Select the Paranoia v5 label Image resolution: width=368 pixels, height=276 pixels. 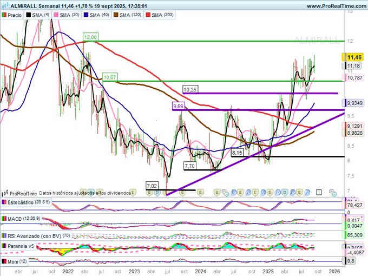[x=21, y=246]
